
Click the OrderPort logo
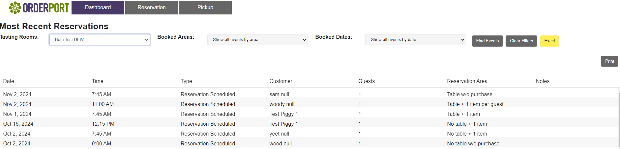39,8
